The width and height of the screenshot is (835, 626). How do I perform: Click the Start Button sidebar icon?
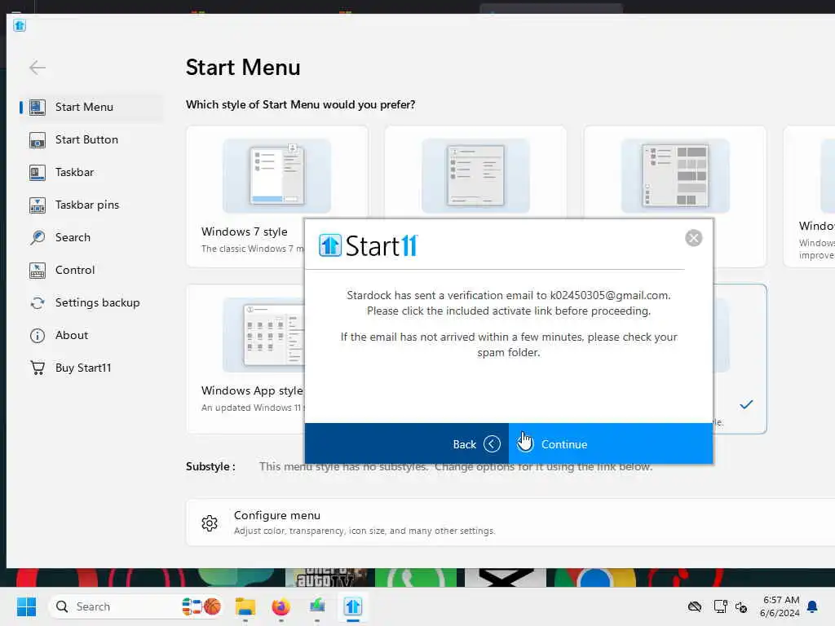(x=38, y=140)
